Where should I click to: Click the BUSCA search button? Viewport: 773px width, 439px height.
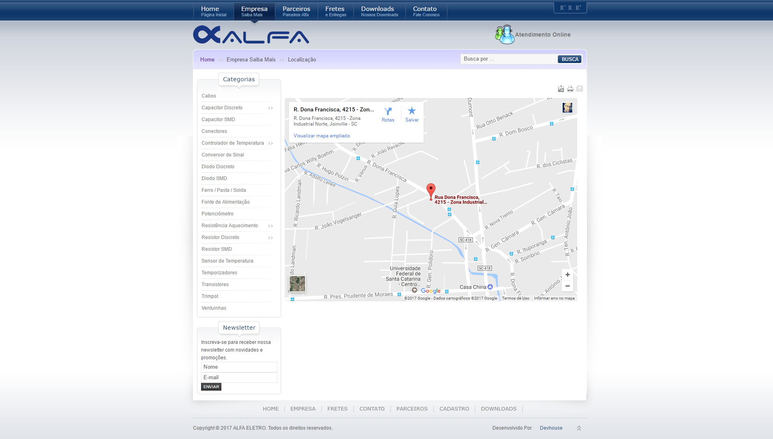(570, 59)
